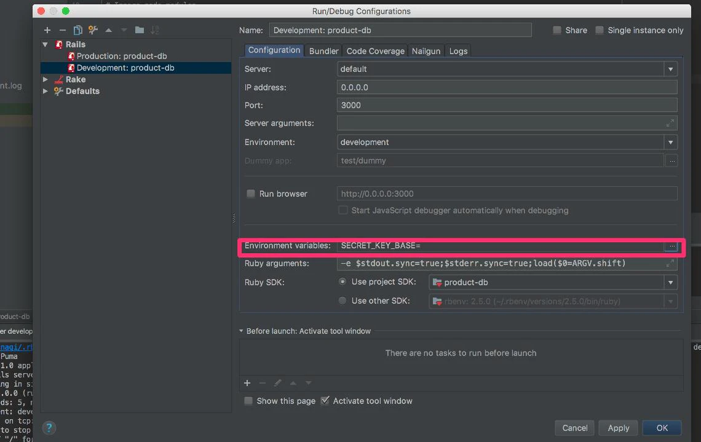Move configuration down in list toolbar
This screenshot has height=442, width=701.
click(x=124, y=30)
